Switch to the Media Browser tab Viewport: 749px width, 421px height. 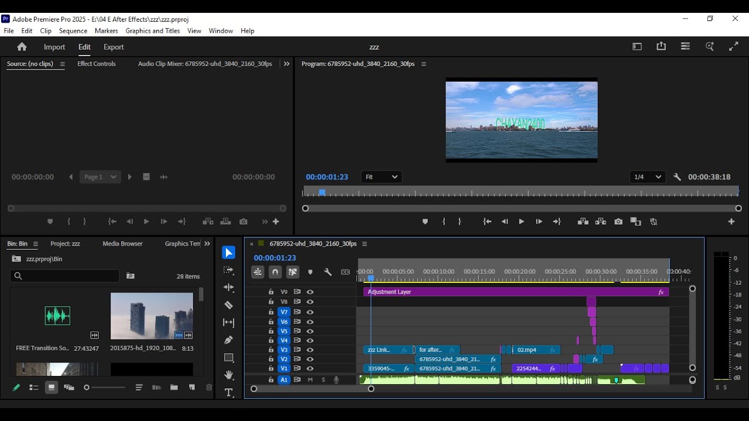pos(122,244)
